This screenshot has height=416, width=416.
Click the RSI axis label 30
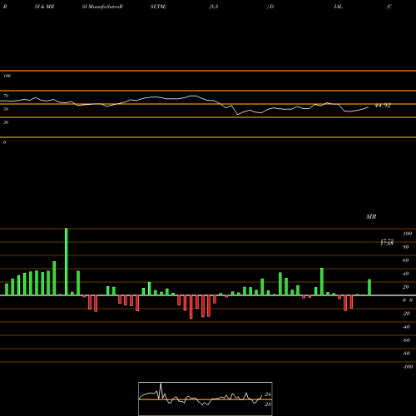6,122
